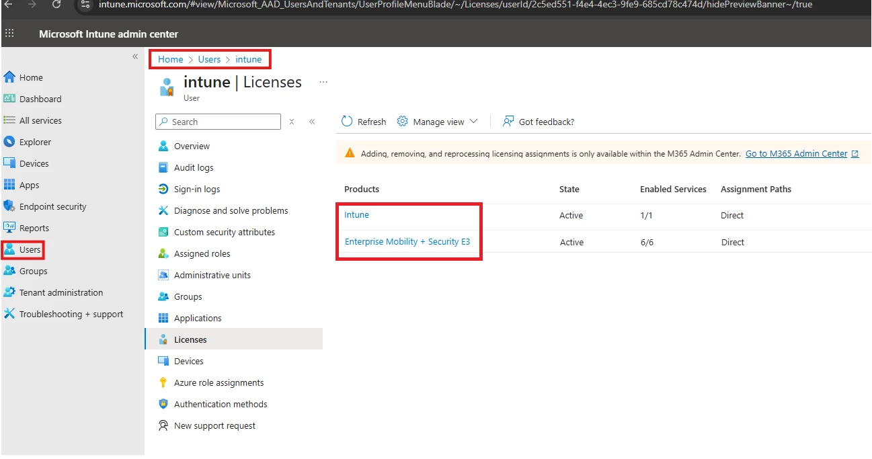Click the site info icon in address bar
The height and width of the screenshot is (459, 872).
click(x=85, y=4)
